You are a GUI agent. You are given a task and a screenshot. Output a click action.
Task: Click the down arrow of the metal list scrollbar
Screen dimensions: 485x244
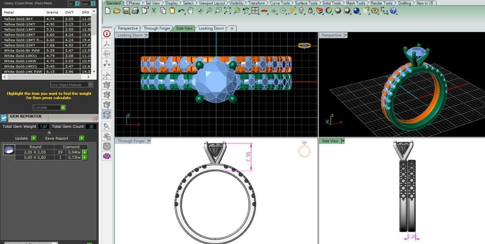click(x=94, y=71)
